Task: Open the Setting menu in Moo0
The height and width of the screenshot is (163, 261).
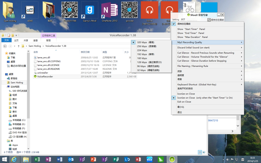Action: pos(176,20)
